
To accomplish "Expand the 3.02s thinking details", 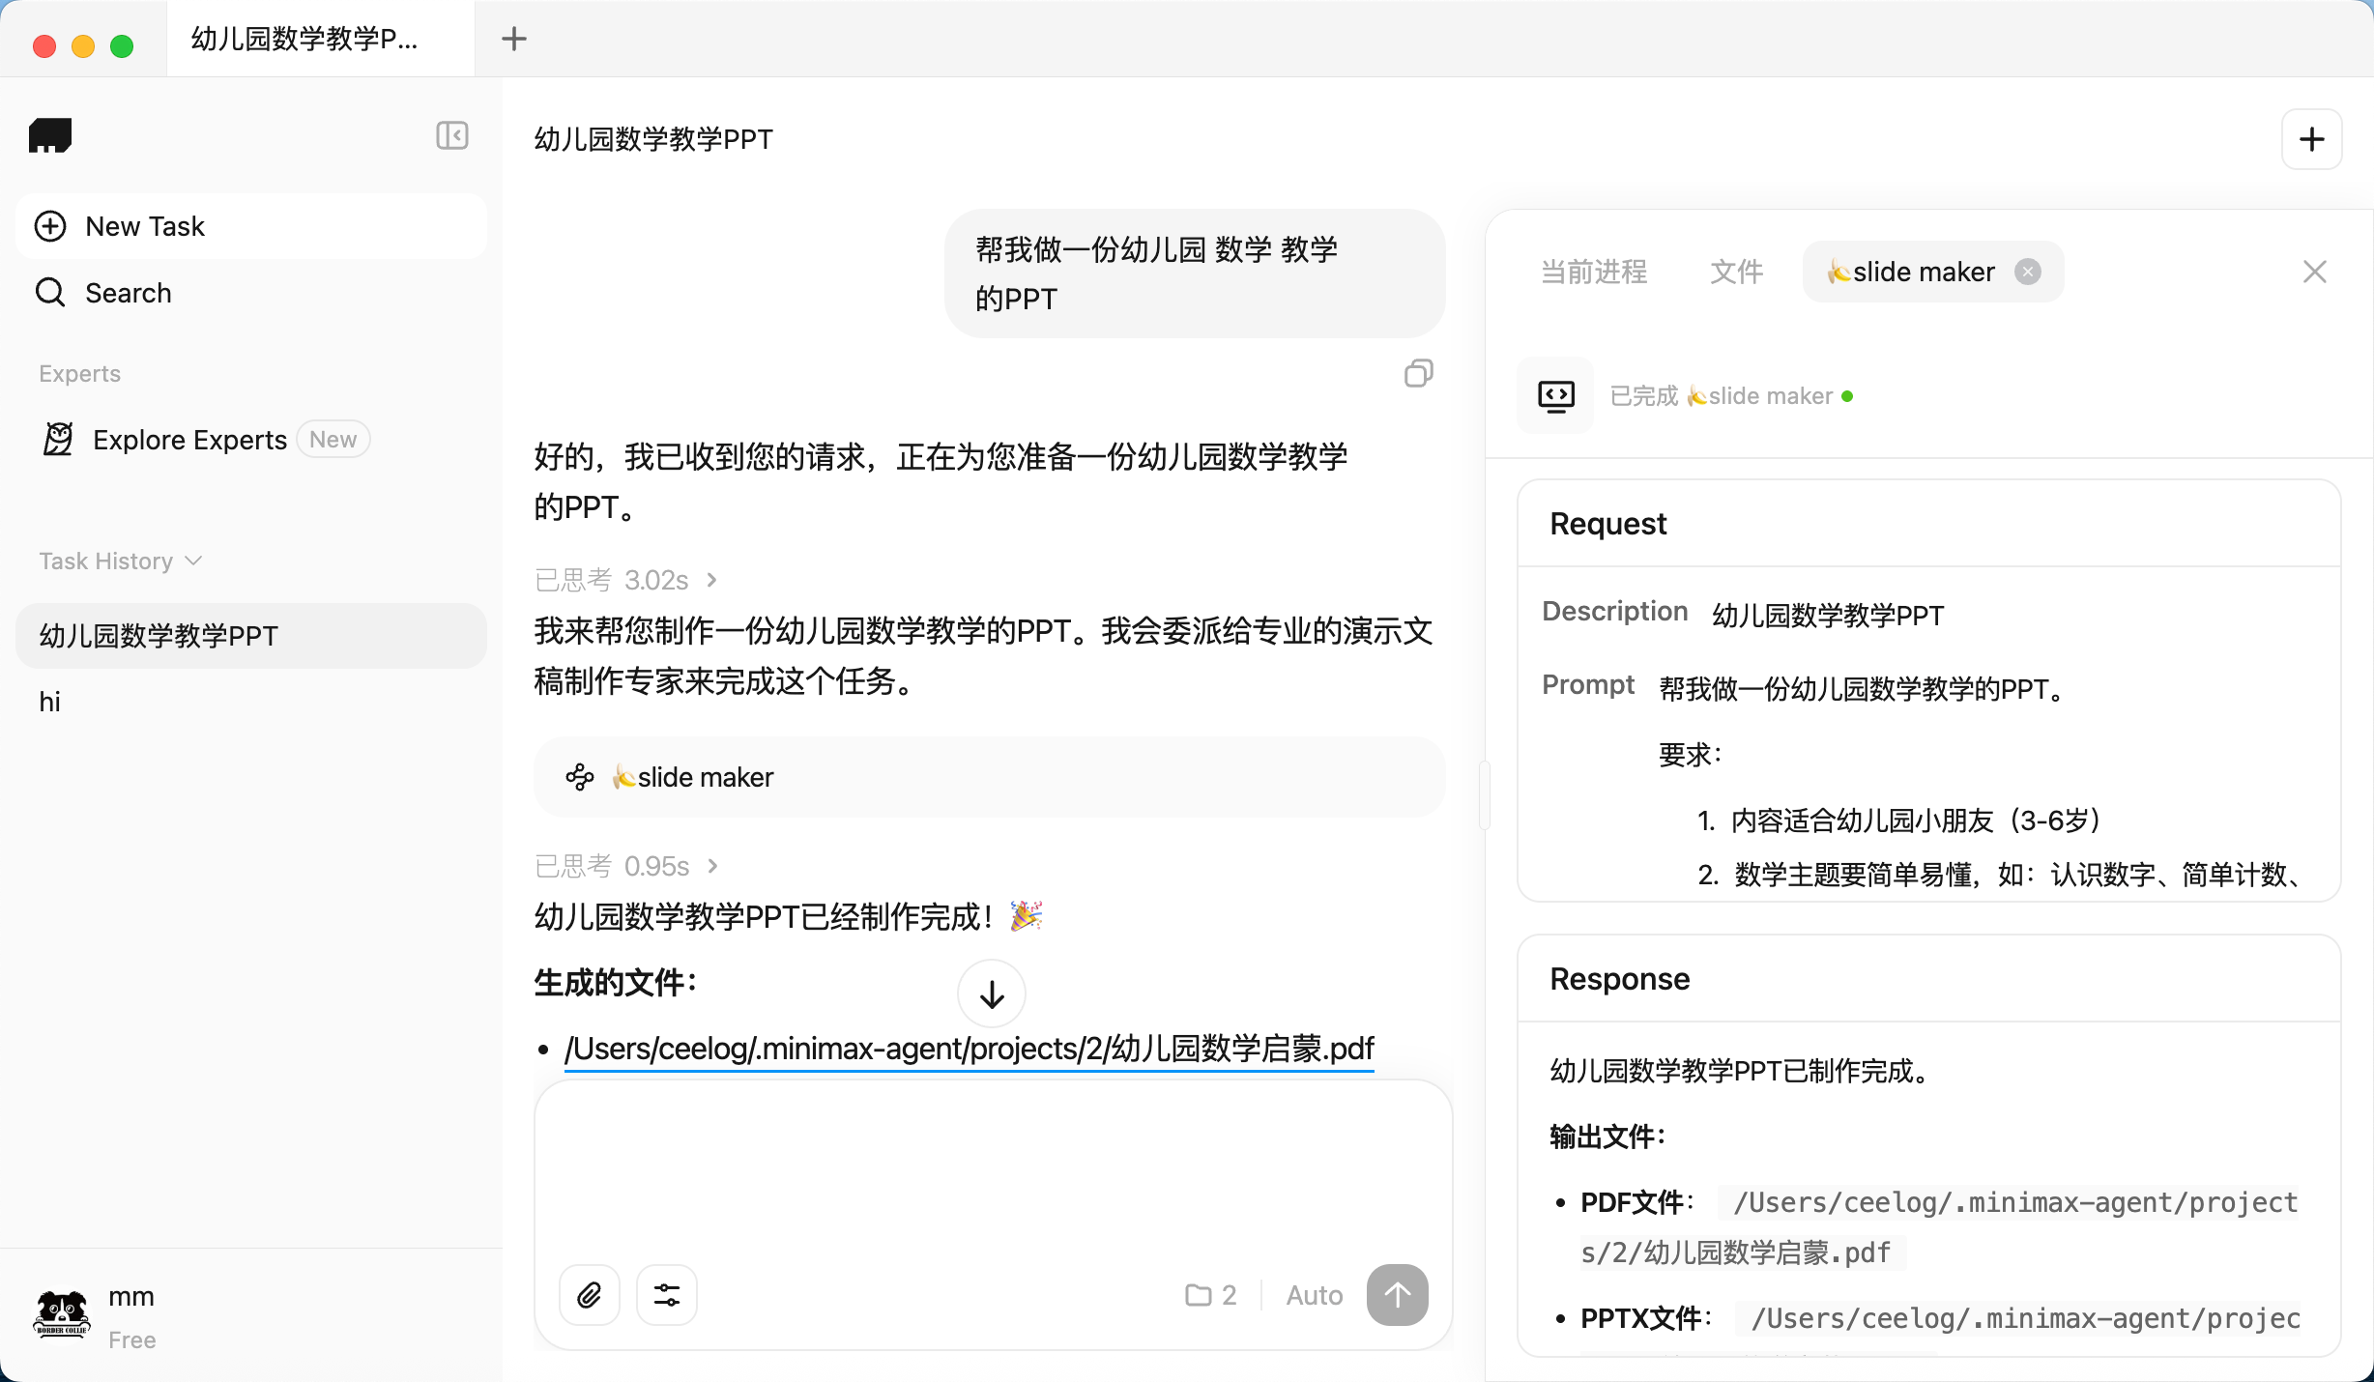I will click(626, 580).
